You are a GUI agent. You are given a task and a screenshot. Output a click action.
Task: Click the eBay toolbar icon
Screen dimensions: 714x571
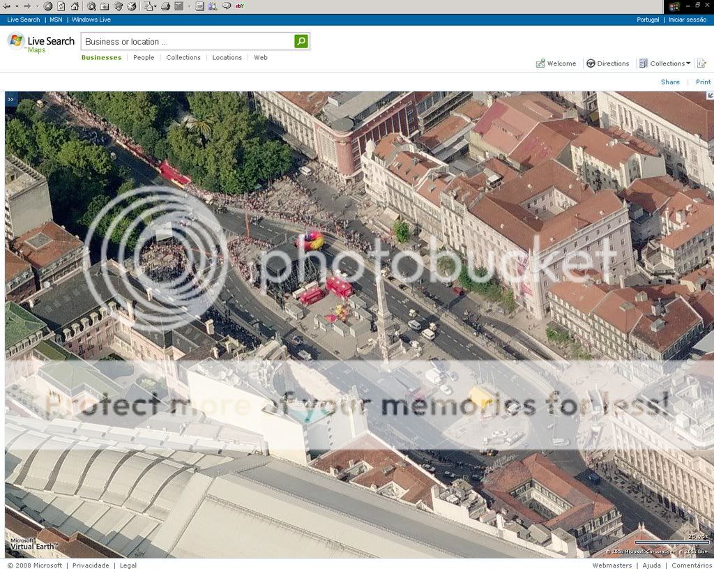point(240,6)
